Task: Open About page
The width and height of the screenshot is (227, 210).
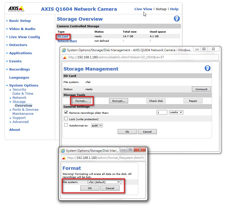Action: pyautogui.click(x=15, y=130)
